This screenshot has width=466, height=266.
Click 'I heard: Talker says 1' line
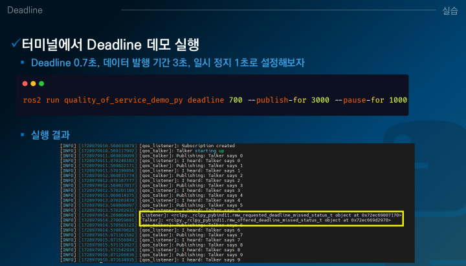point(150,170)
